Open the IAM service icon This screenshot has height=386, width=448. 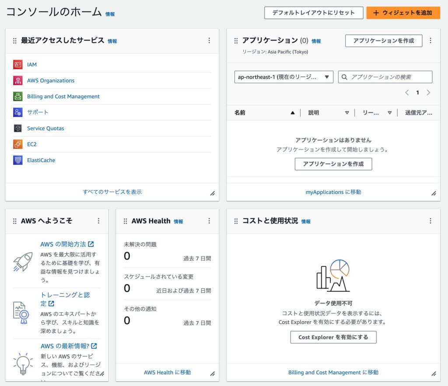point(17,64)
